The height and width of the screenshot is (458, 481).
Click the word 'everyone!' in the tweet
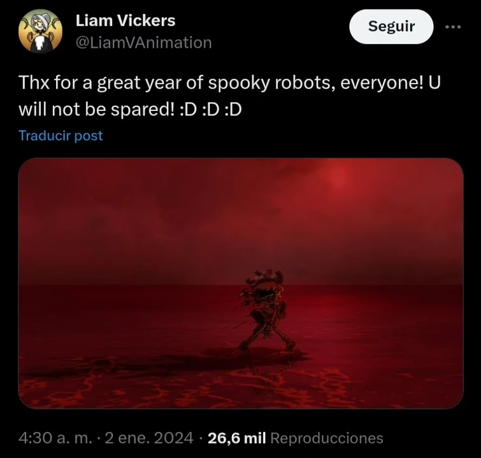click(x=382, y=83)
